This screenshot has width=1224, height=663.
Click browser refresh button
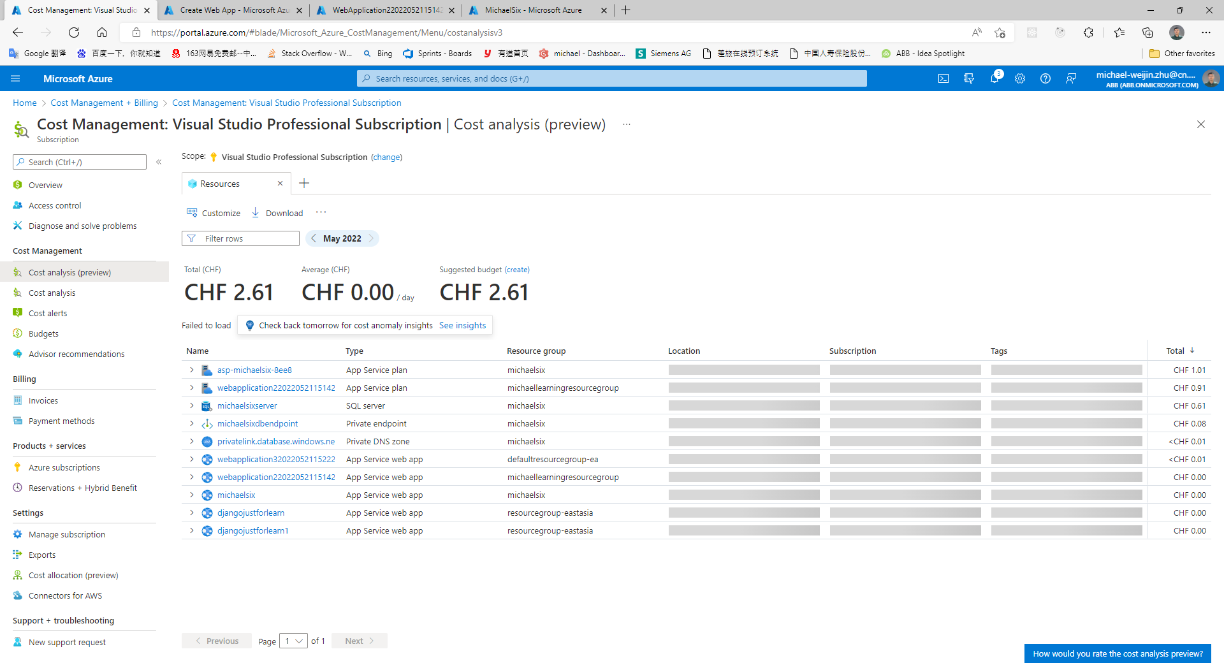coord(74,33)
